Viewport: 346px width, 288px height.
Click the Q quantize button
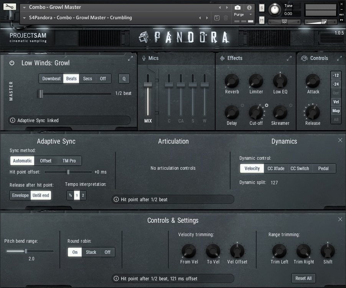pos(124,79)
